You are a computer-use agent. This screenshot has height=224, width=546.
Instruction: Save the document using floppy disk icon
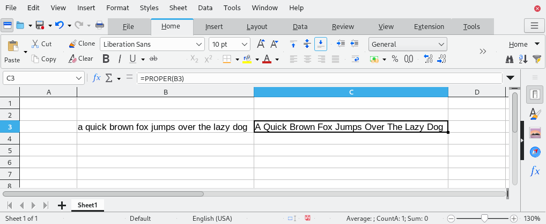(x=40, y=25)
